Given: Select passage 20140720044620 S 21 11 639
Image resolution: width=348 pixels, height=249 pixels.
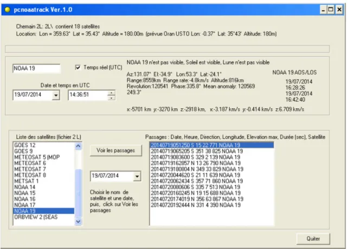Looking at the screenshot, I should click(x=212, y=175).
